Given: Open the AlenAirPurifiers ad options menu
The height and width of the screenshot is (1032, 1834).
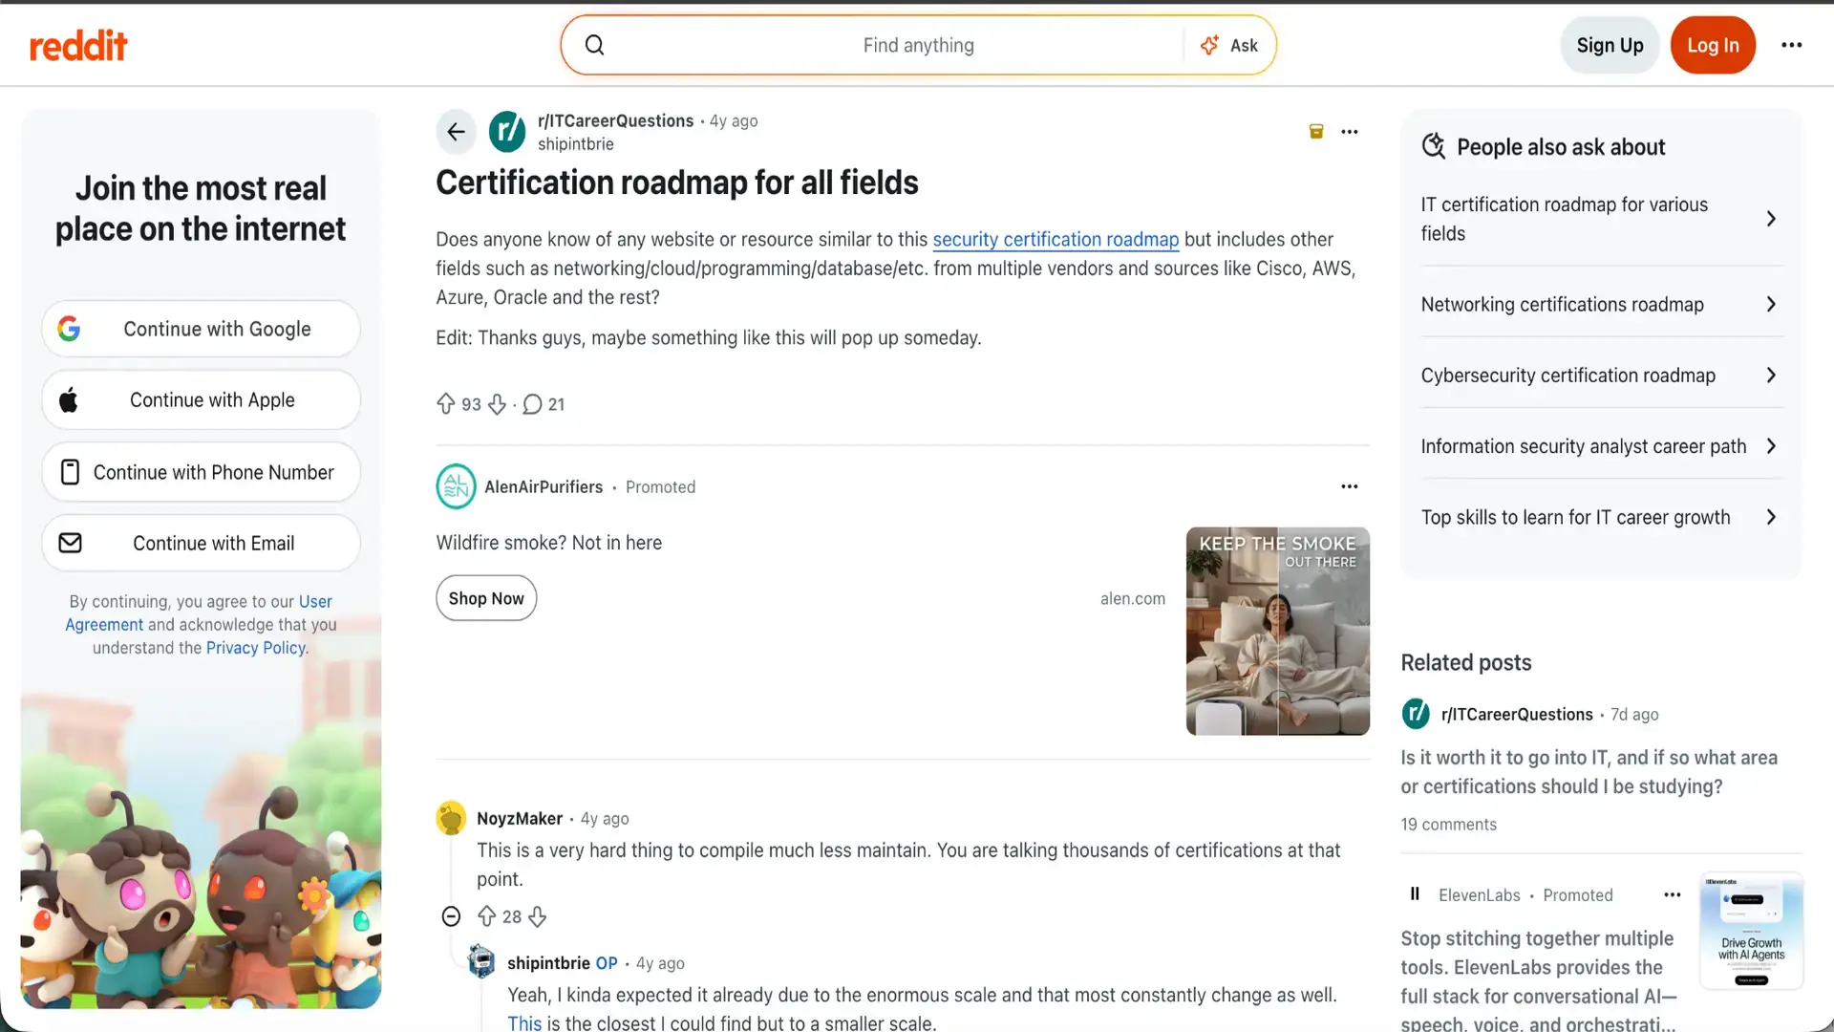Looking at the screenshot, I should coord(1349,486).
